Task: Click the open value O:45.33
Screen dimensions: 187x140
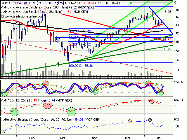Action: [x=90, y=3]
